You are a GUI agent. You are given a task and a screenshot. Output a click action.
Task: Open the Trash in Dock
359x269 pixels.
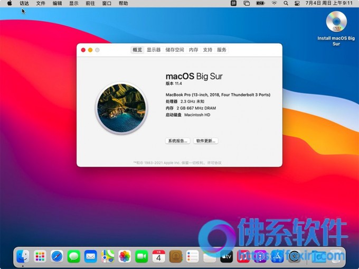click(x=336, y=256)
